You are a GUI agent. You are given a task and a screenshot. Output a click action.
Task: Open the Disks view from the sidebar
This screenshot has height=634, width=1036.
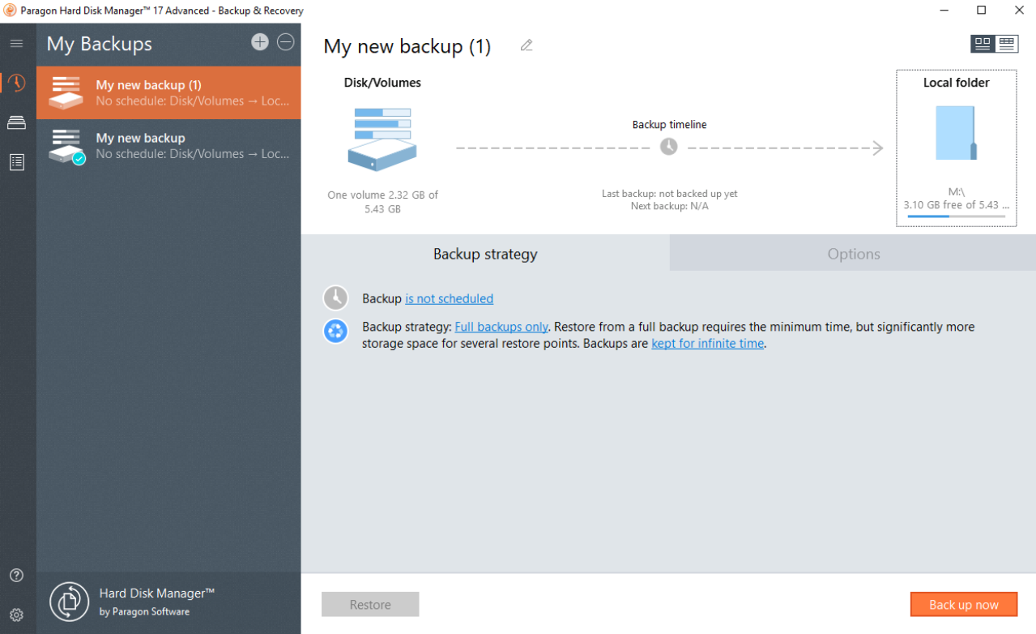pos(16,122)
